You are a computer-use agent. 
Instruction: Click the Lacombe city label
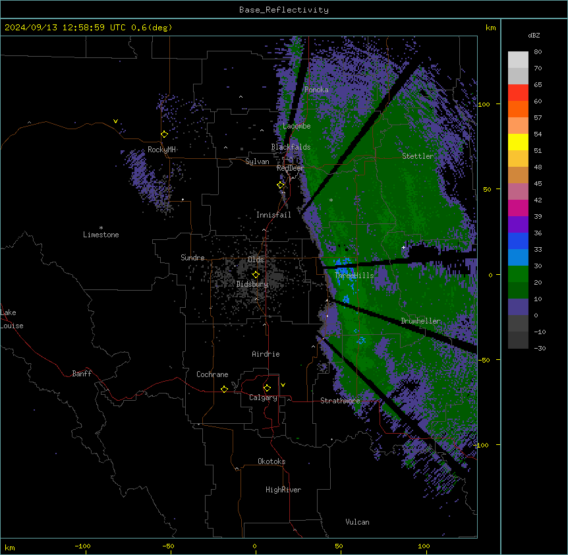pyautogui.click(x=297, y=126)
